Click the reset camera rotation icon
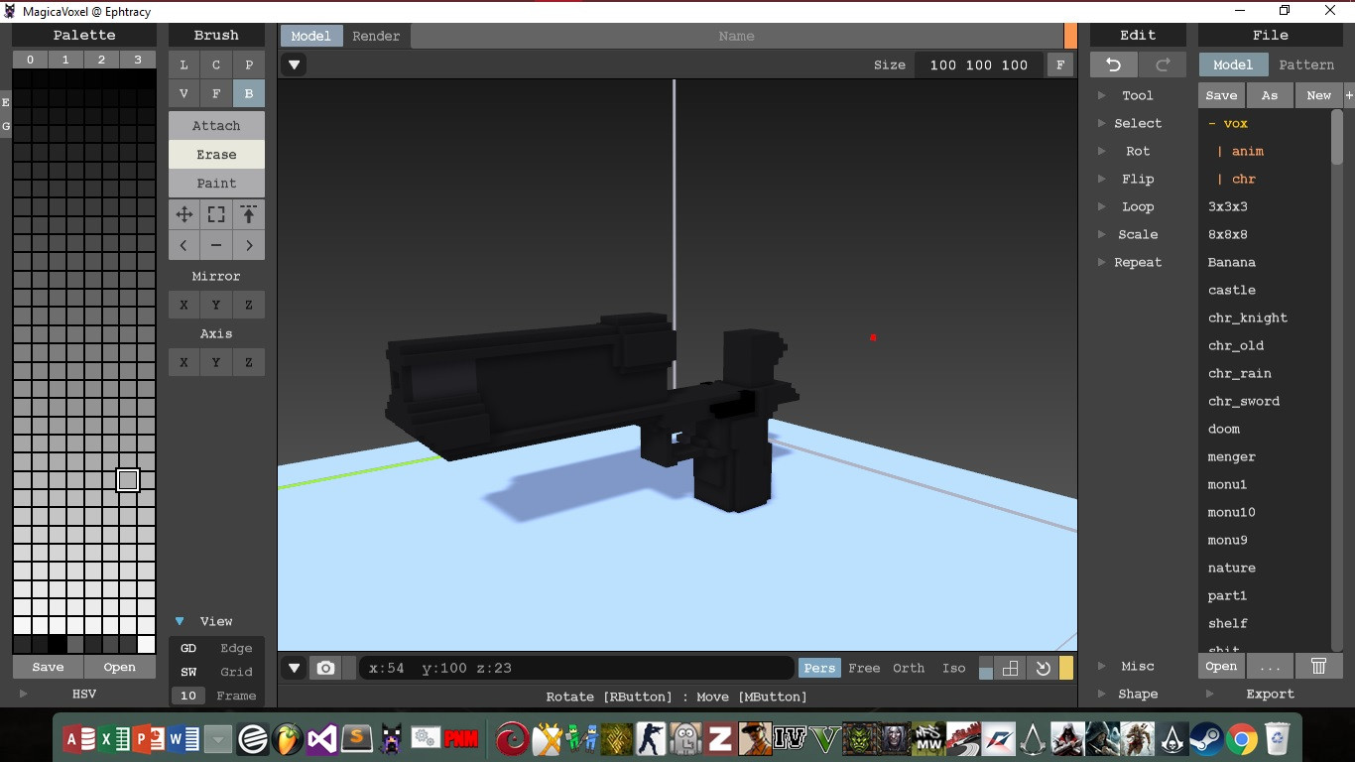This screenshot has height=762, width=1355. (1043, 668)
